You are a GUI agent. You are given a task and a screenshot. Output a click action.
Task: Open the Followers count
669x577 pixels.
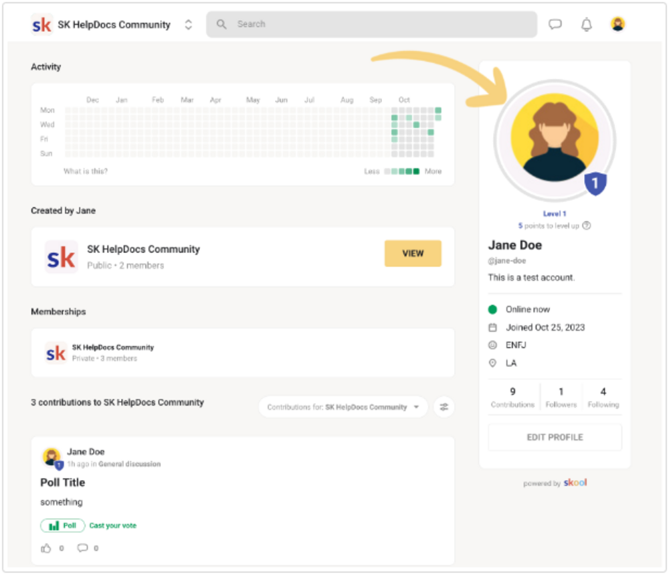click(561, 398)
